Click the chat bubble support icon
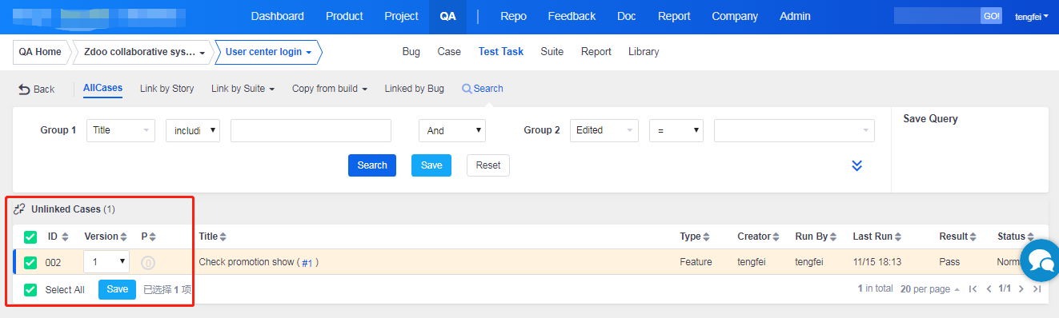The width and height of the screenshot is (1059, 318). point(1041,260)
